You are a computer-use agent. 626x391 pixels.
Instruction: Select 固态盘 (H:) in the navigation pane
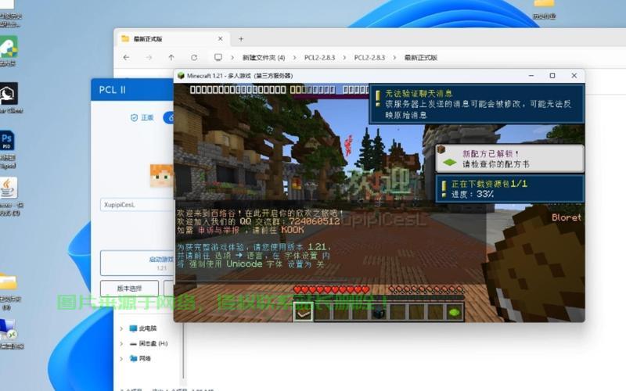[149, 343]
